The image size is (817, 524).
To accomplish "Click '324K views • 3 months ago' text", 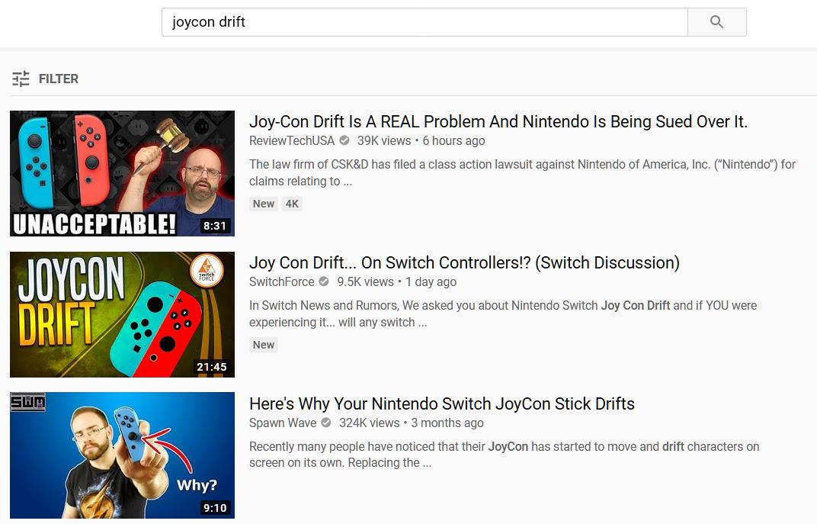I will [x=411, y=423].
